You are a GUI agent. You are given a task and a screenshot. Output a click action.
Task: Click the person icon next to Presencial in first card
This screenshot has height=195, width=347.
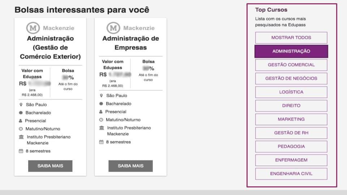point(21,121)
